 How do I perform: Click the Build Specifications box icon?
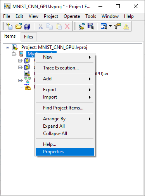(x=28, y=87)
